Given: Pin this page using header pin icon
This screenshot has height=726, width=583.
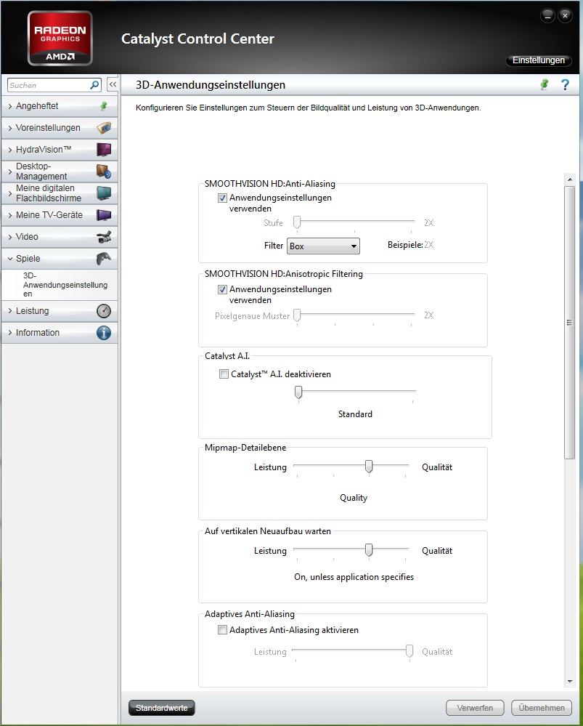Looking at the screenshot, I should pyautogui.click(x=545, y=84).
